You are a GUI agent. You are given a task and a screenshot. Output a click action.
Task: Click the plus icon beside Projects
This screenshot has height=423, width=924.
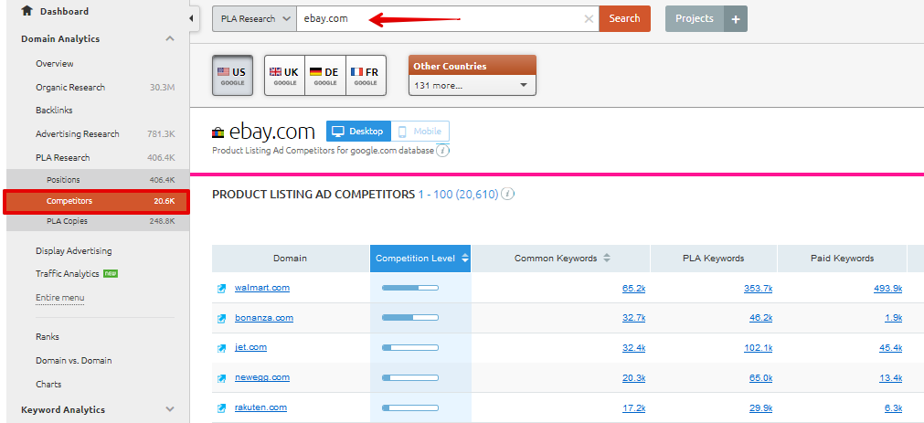click(736, 19)
